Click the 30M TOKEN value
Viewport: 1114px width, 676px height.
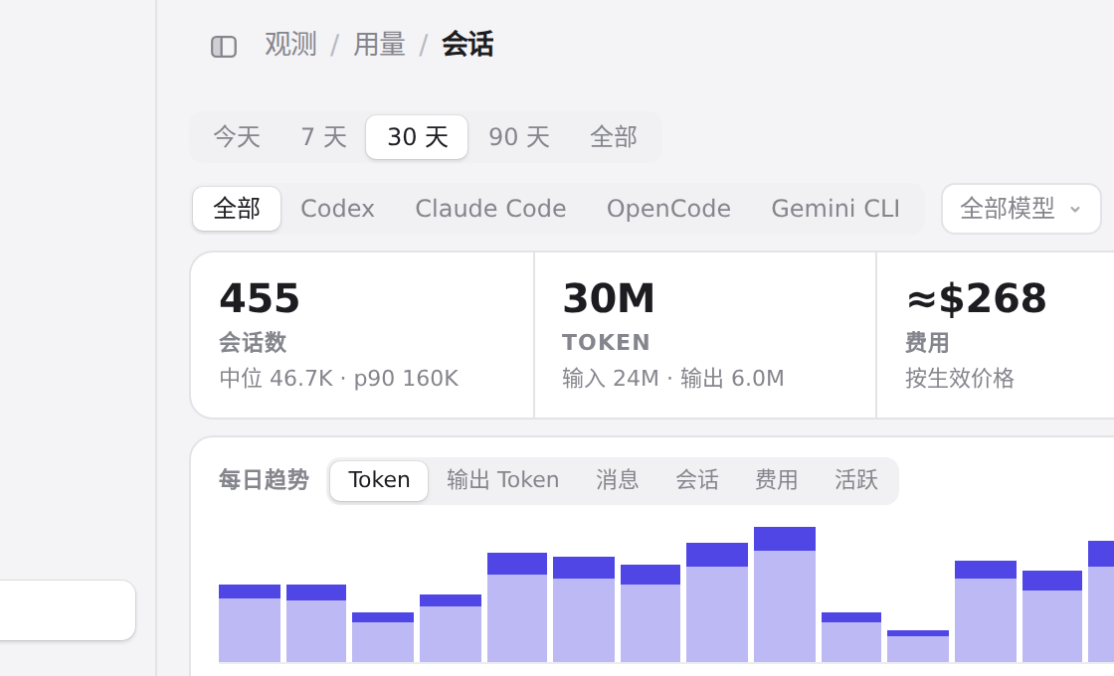[x=608, y=298]
